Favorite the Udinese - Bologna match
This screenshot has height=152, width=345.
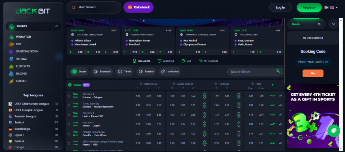click(x=69, y=96)
